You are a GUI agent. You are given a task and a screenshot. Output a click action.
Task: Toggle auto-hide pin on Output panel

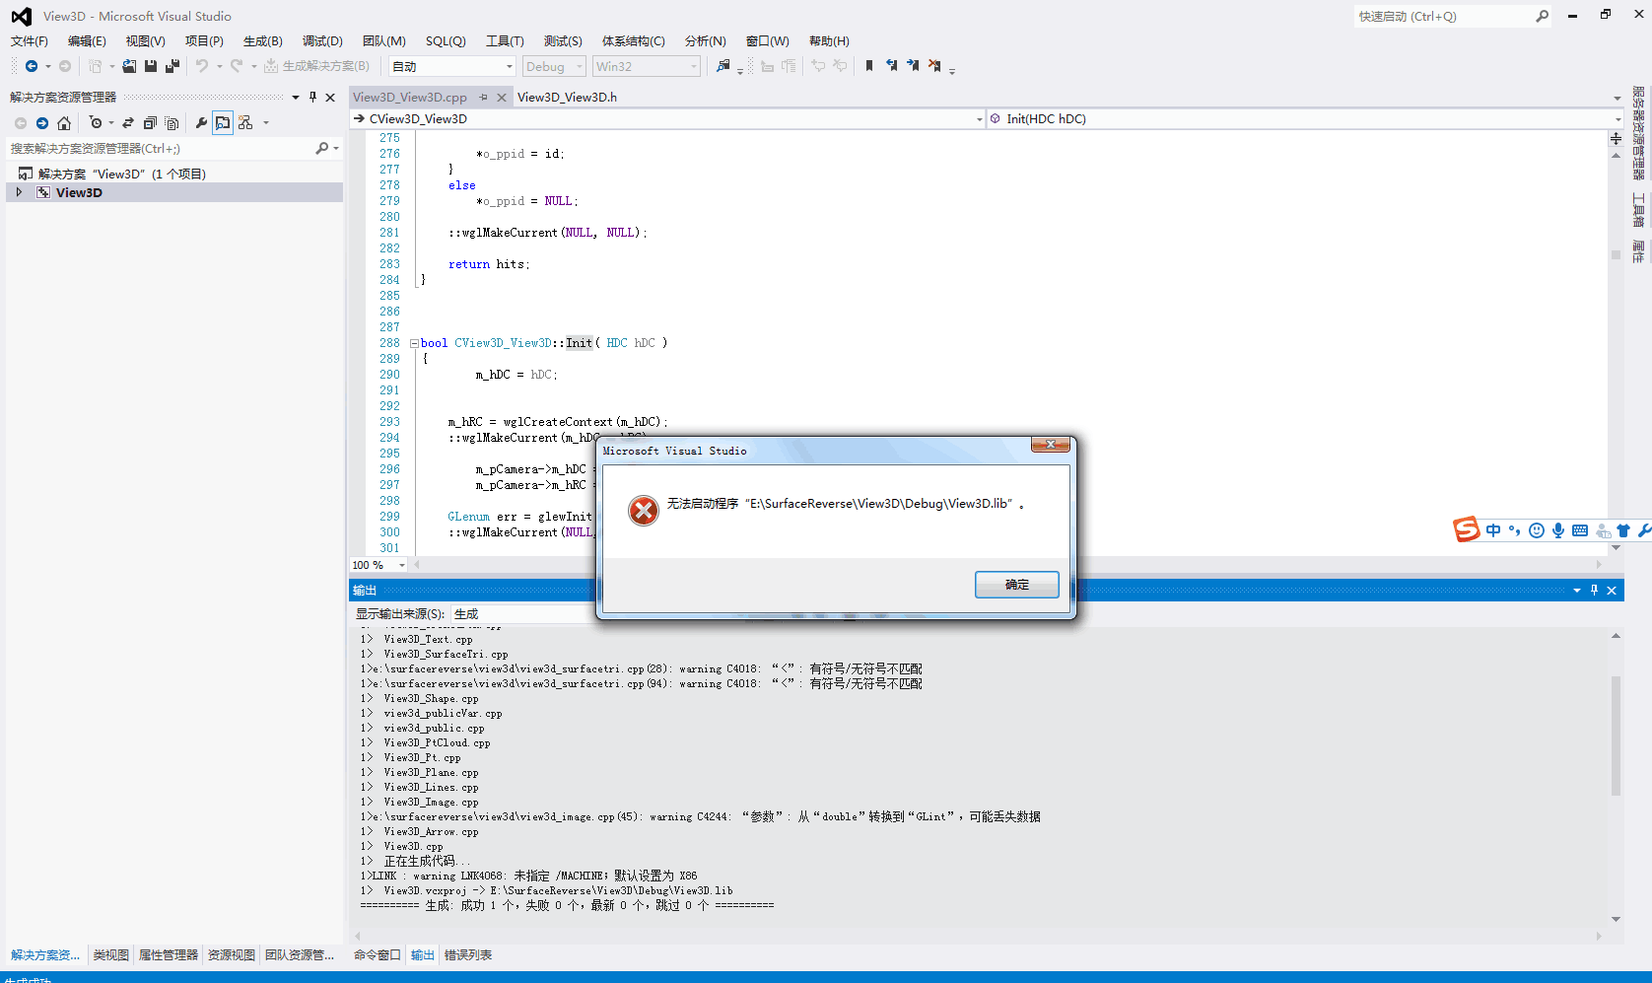(1594, 590)
